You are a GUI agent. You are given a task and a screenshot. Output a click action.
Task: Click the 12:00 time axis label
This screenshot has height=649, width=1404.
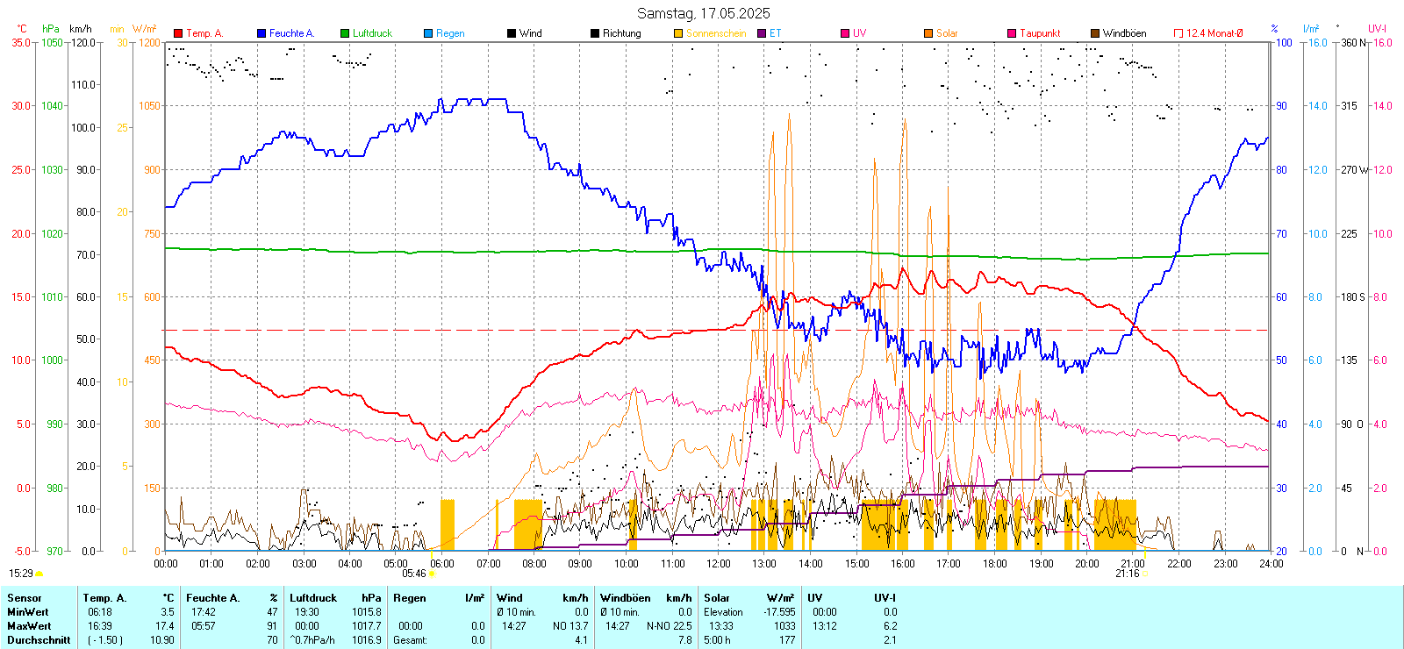pyautogui.click(x=719, y=564)
